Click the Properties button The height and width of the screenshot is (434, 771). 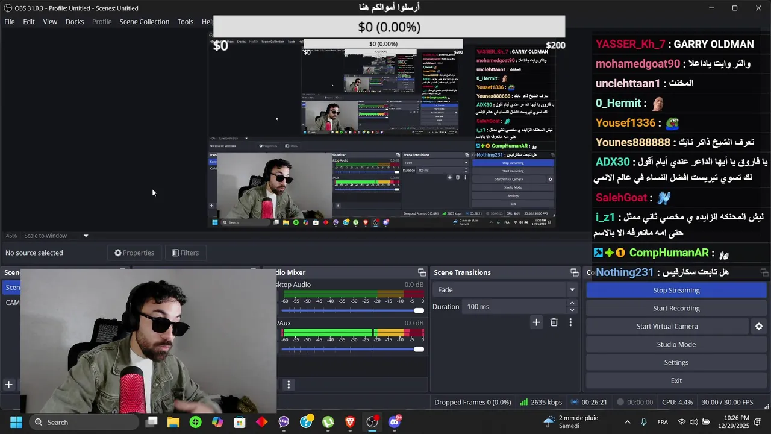(134, 253)
